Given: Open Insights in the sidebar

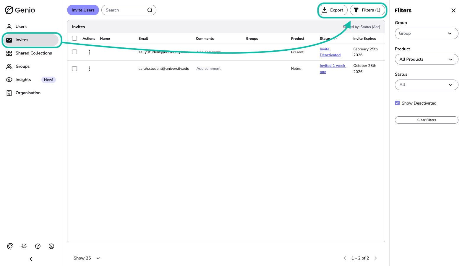Looking at the screenshot, I should coord(31,80).
